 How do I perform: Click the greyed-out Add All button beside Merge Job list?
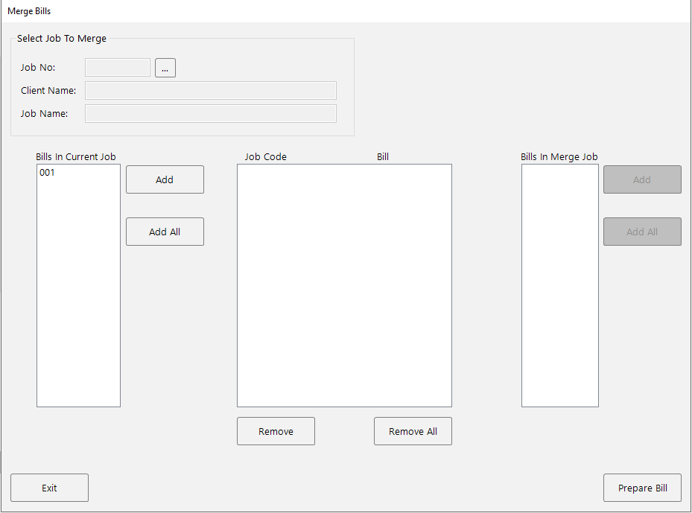point(642,232)
